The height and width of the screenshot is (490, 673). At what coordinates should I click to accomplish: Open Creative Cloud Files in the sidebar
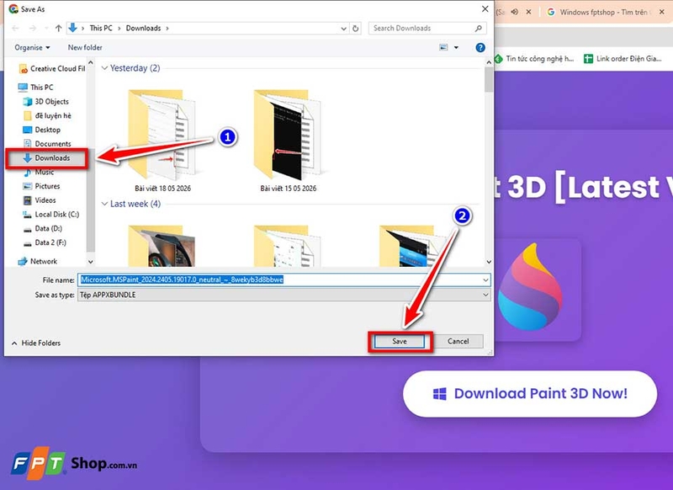[53, 69]
